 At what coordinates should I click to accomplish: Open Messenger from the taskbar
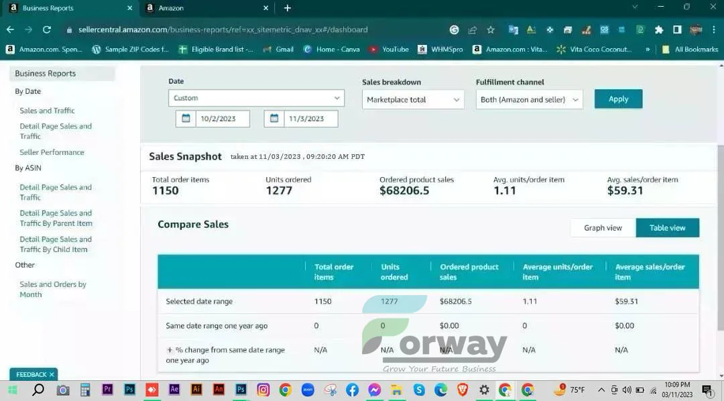pos(375,390)
